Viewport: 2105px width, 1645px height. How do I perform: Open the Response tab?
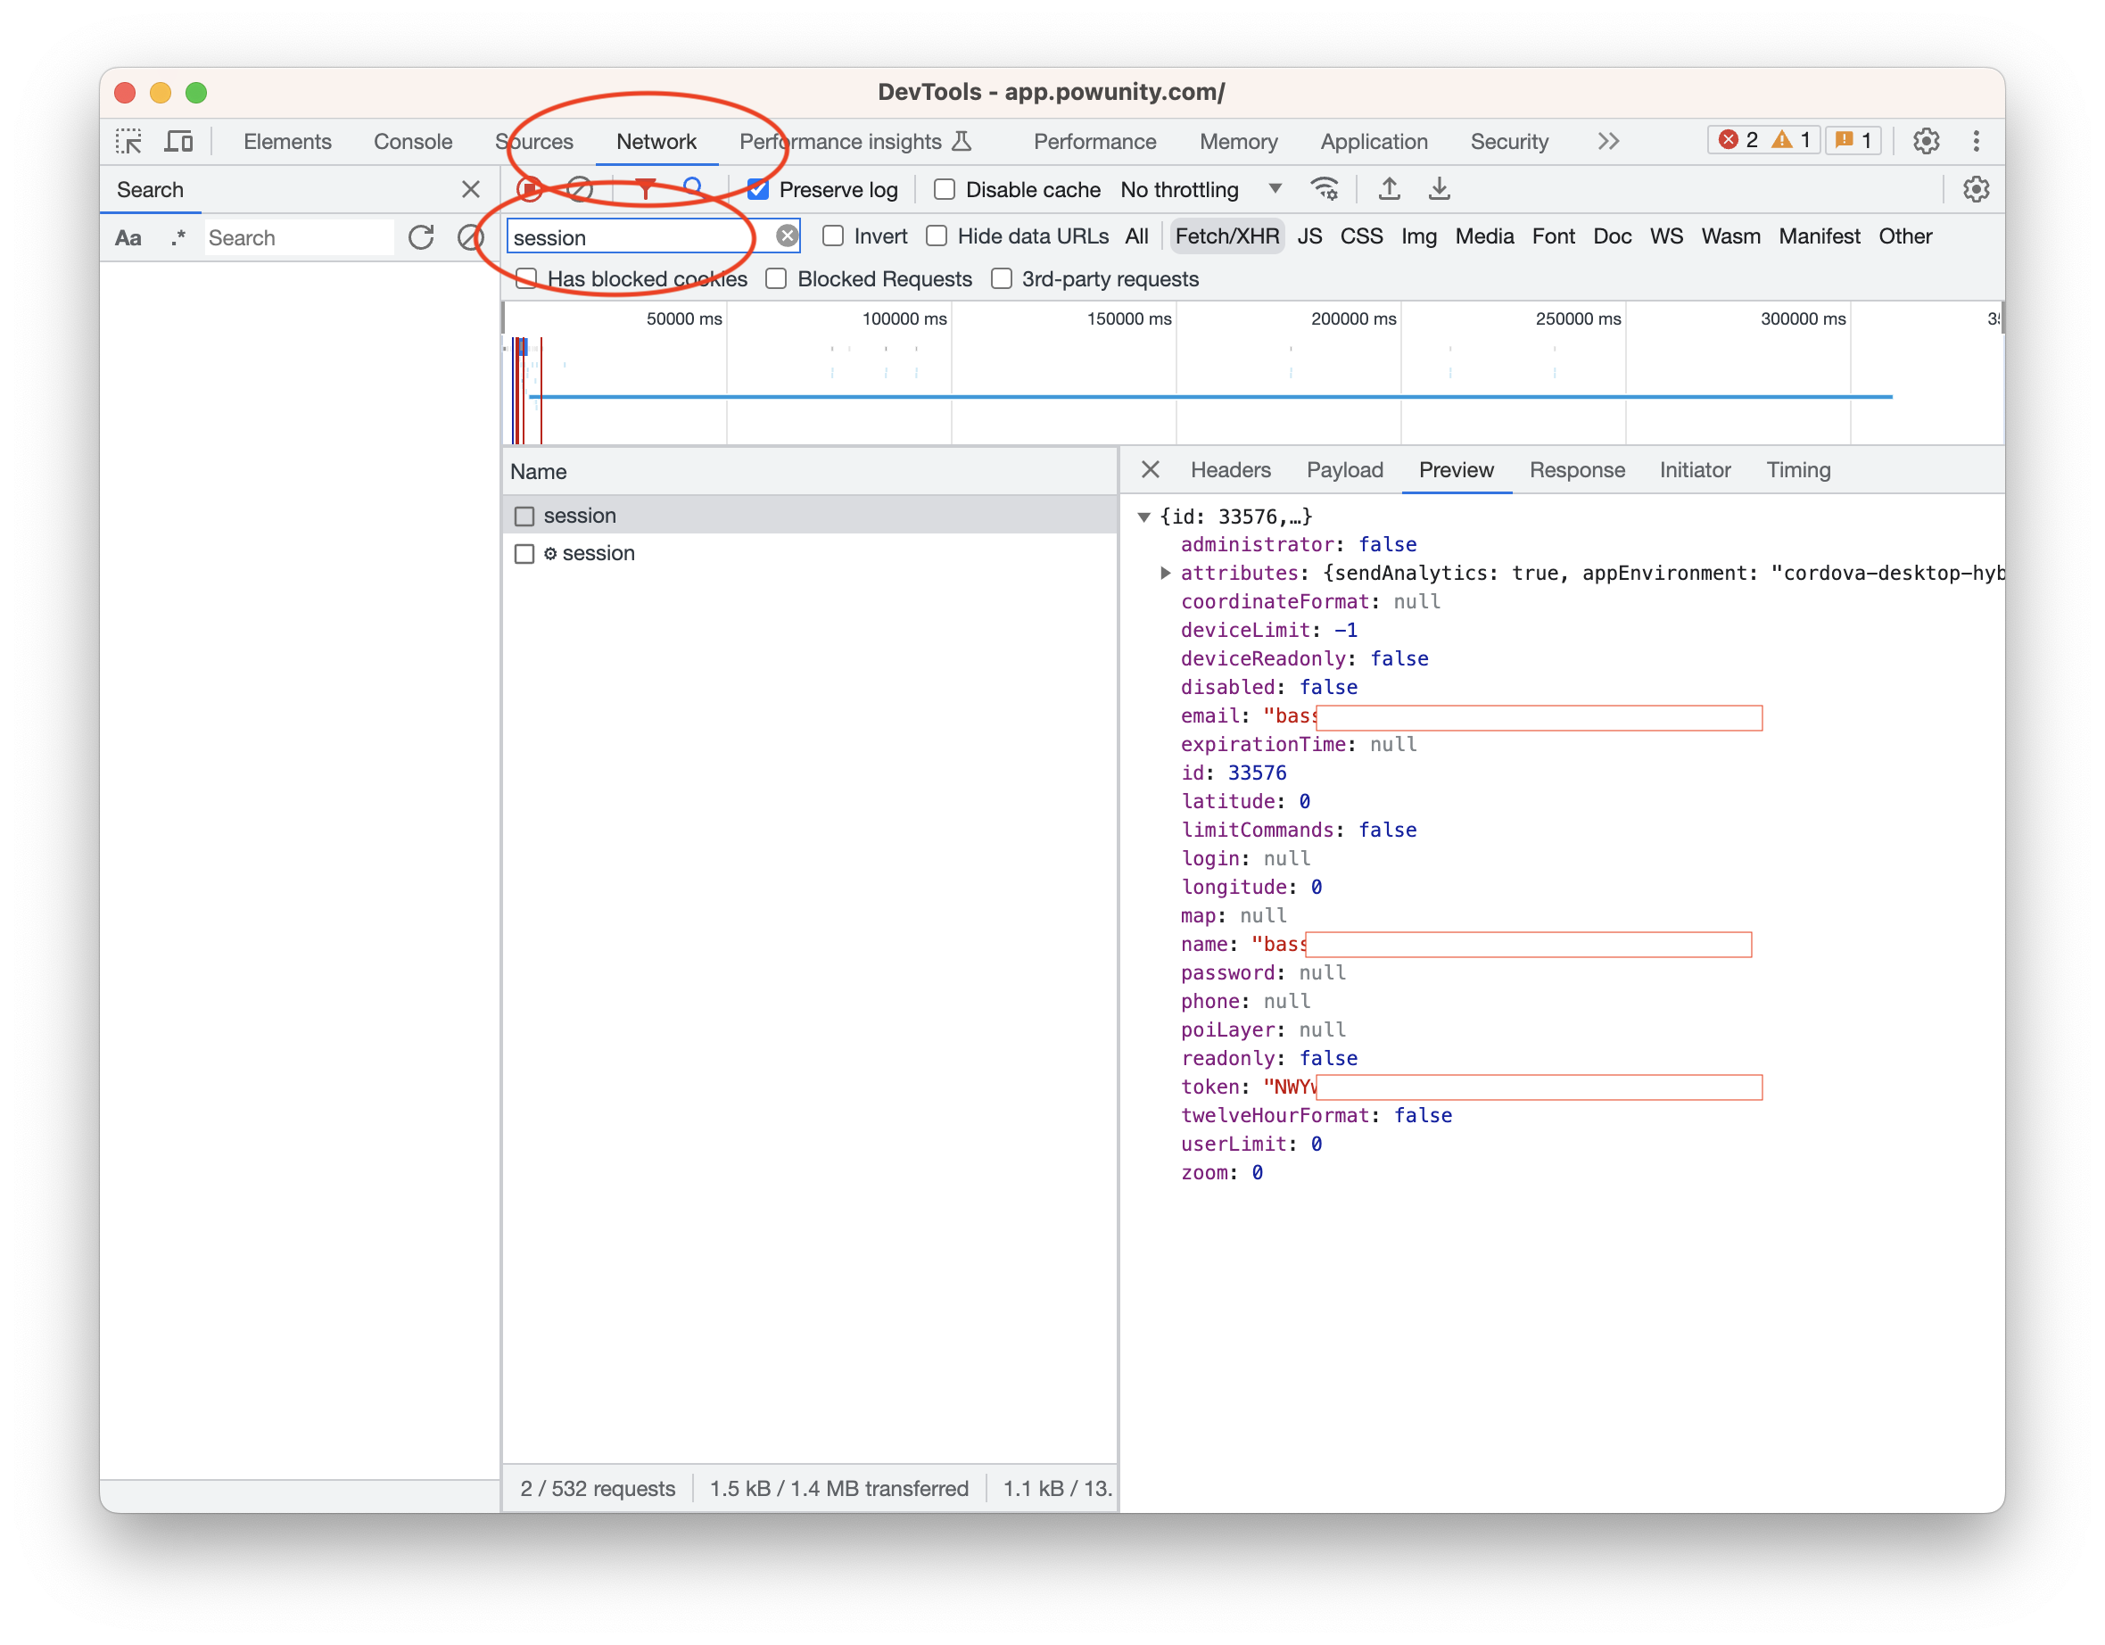[1577, 469]
